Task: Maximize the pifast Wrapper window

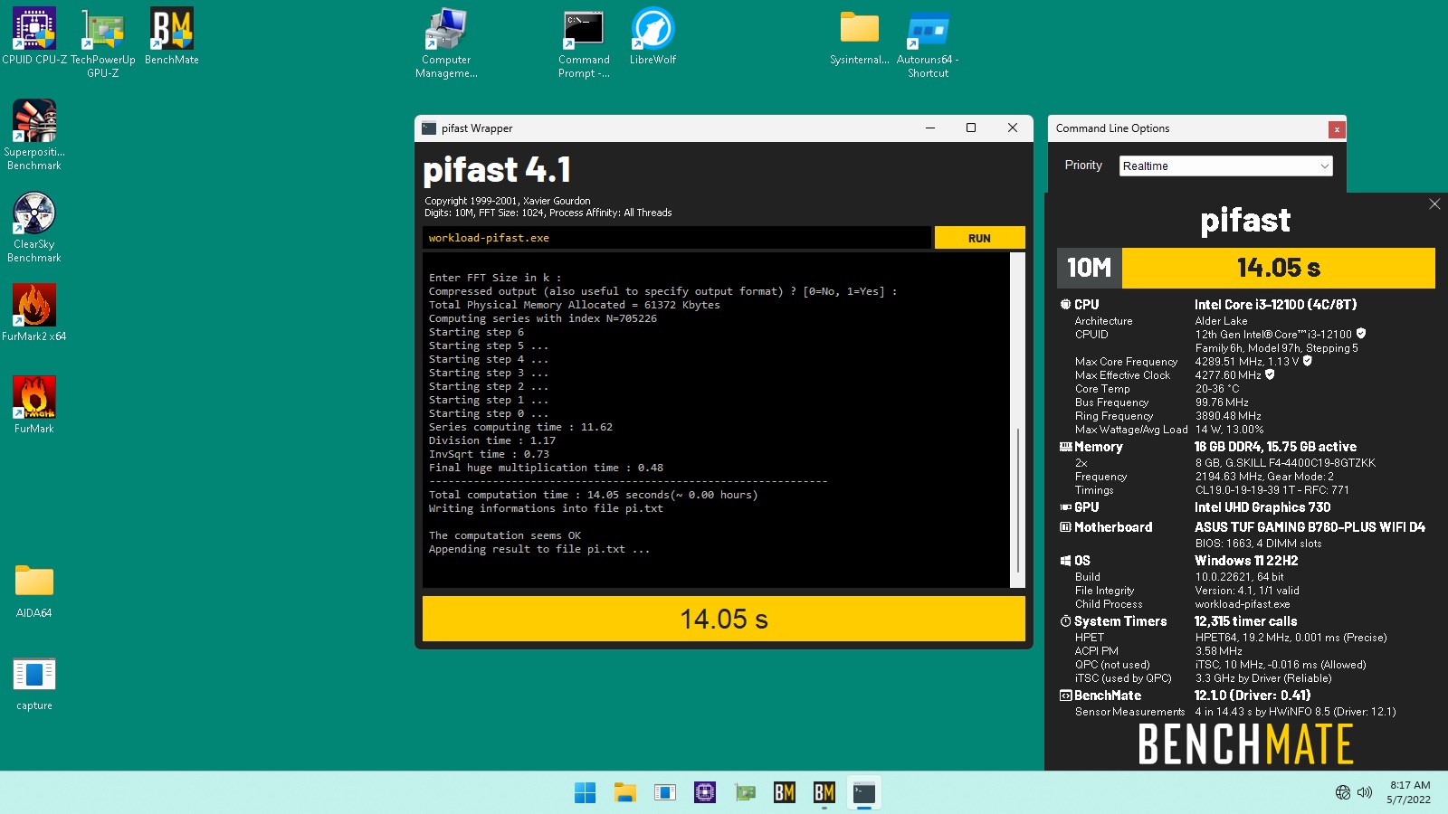Action: (x=971, y=128)
